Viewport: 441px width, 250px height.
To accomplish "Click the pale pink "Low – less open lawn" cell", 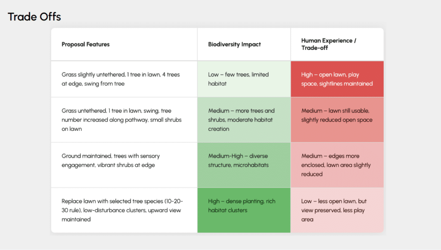I will 336,210.
